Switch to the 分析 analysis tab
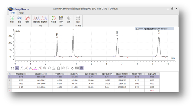Image resolution: width=195 pixels, height=108 pixels. tap(13, 13)
